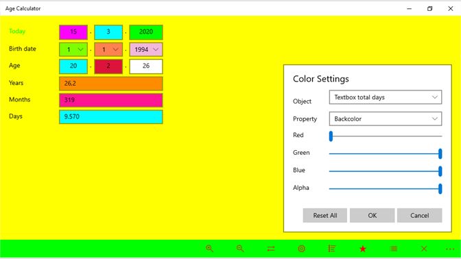The width and height of the screenshot is (461, 259).
Task: Click the Today year field showing 2020
Action: tap(146, 32)
